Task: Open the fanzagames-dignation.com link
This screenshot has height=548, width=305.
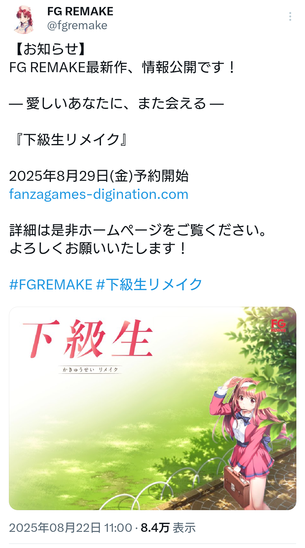Action: click(99, 194)
